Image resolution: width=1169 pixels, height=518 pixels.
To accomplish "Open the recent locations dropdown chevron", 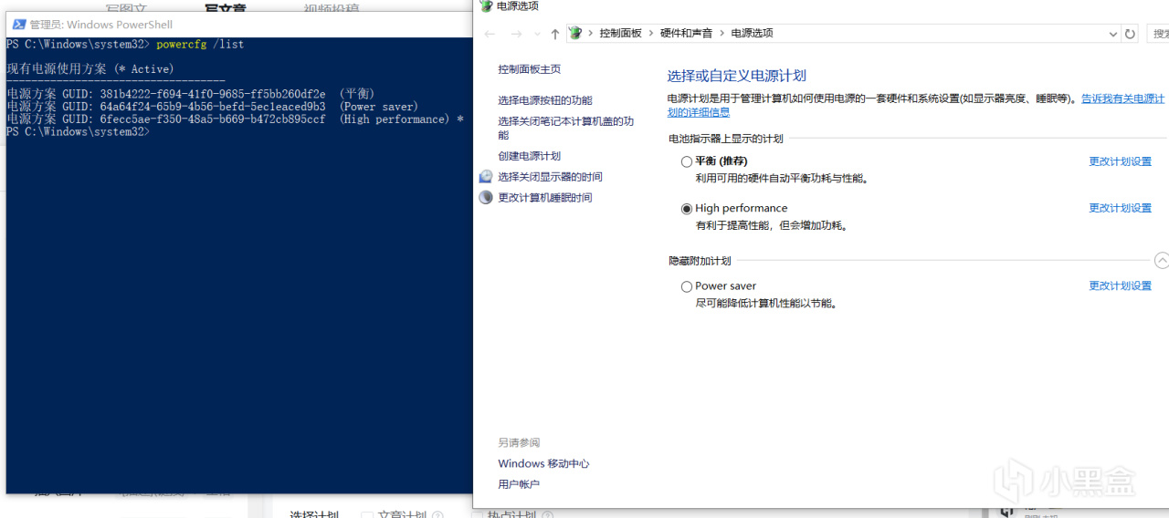I will tap(537, 35).
